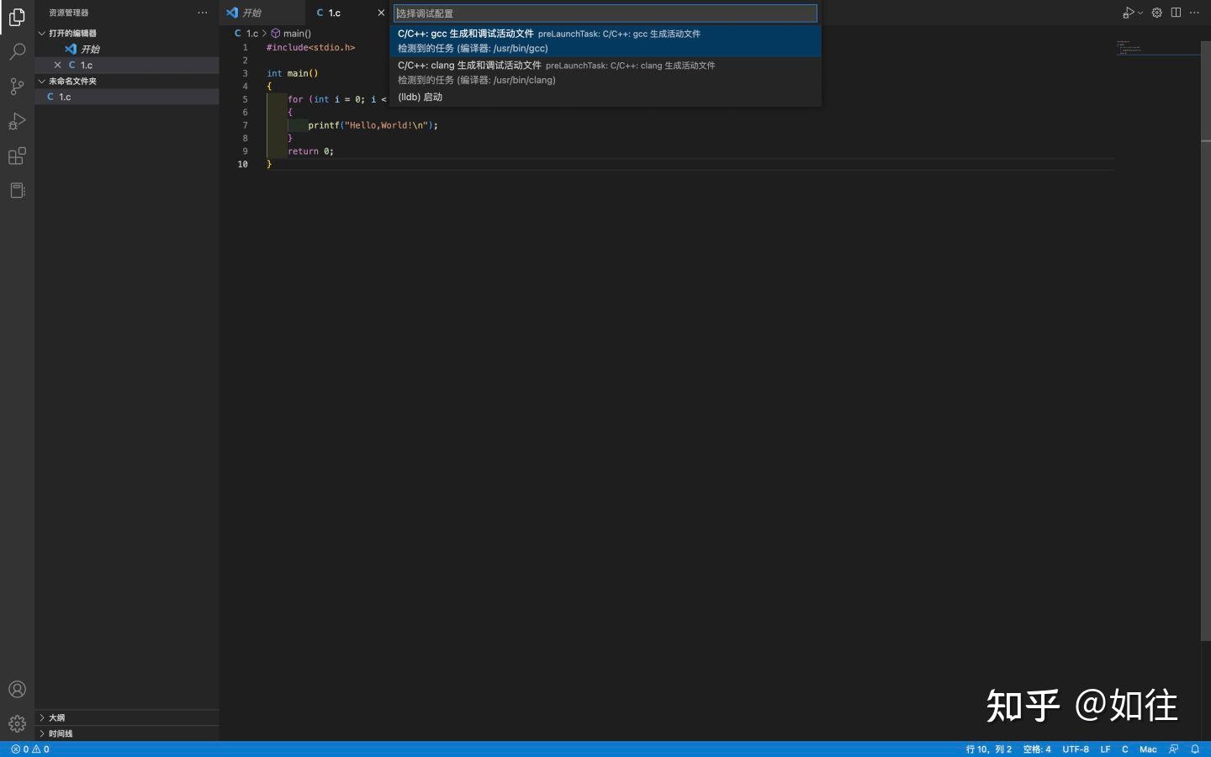Open Run and Debug view
The image size is (1211, 757).
[x=17, y=121]
